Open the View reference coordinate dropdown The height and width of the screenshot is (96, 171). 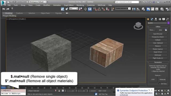[x=73, y=9]
